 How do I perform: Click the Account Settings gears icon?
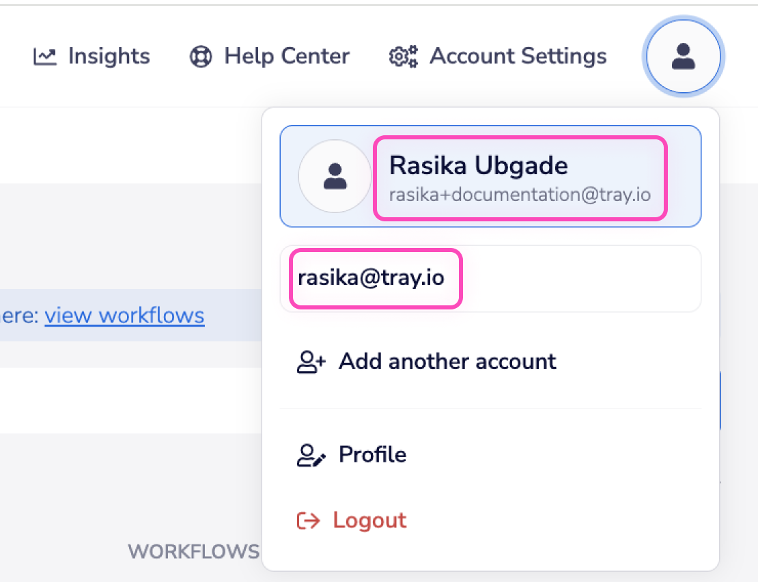click(x=403, y=56)
